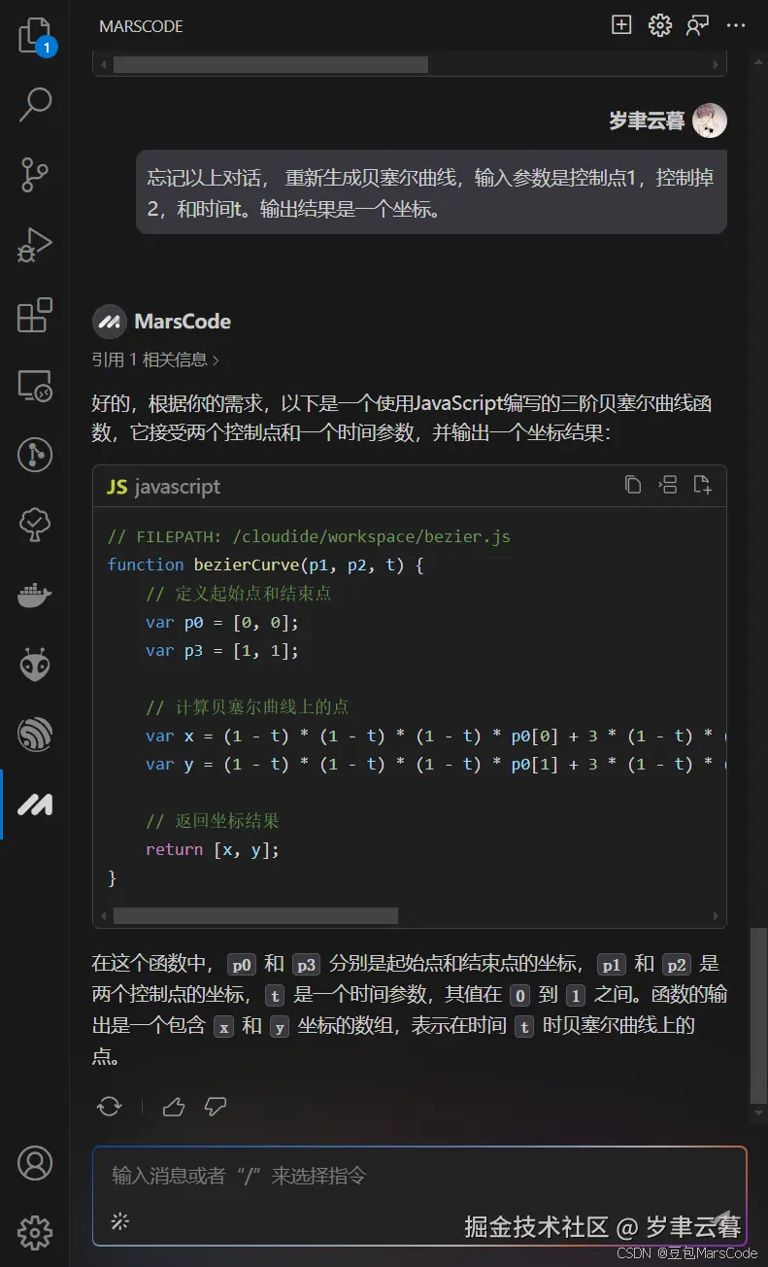Viewport: 768px width, 1267px height.
Task: Click the javascript language label
Action: [x=178, y=487]
